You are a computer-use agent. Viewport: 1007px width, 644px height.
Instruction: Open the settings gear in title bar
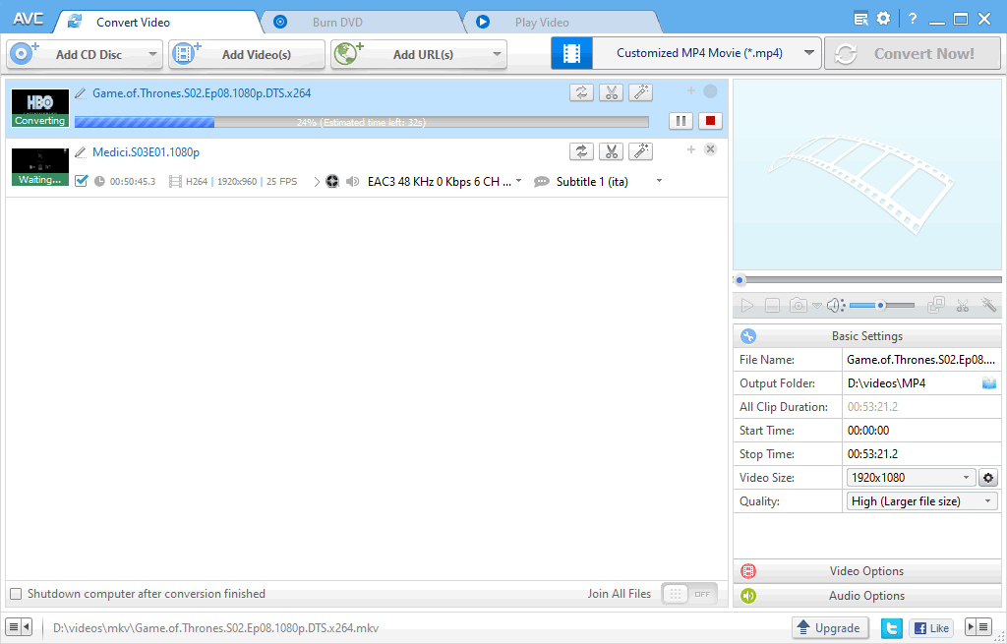[884, 19]
